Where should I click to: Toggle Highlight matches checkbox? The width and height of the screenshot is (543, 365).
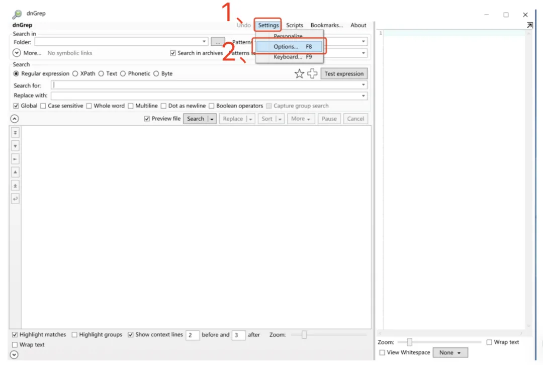point(15,334)
